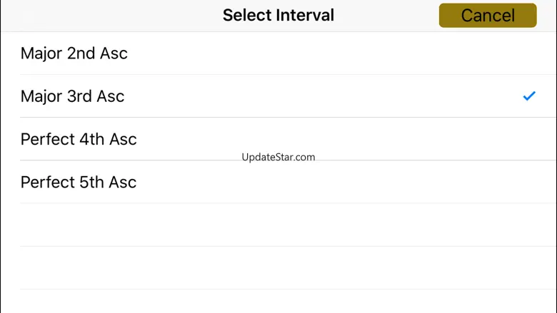The image size is (557, 313).
Task: Choose the Major 3rd Asc option
Action: pyautogui.click(x=73, y=96)
